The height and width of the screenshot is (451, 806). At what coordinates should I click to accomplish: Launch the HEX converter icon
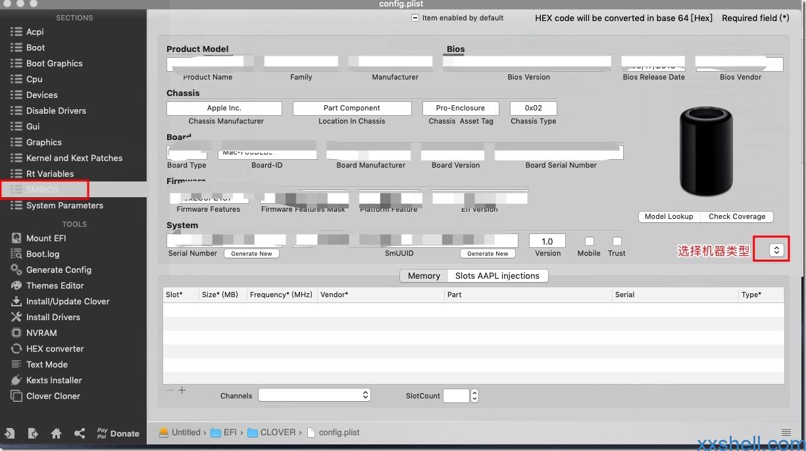click(x=16, y=348)
